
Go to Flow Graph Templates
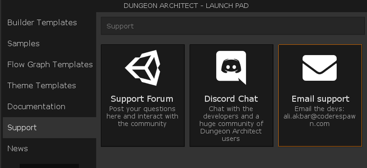(x=49, y=64)
